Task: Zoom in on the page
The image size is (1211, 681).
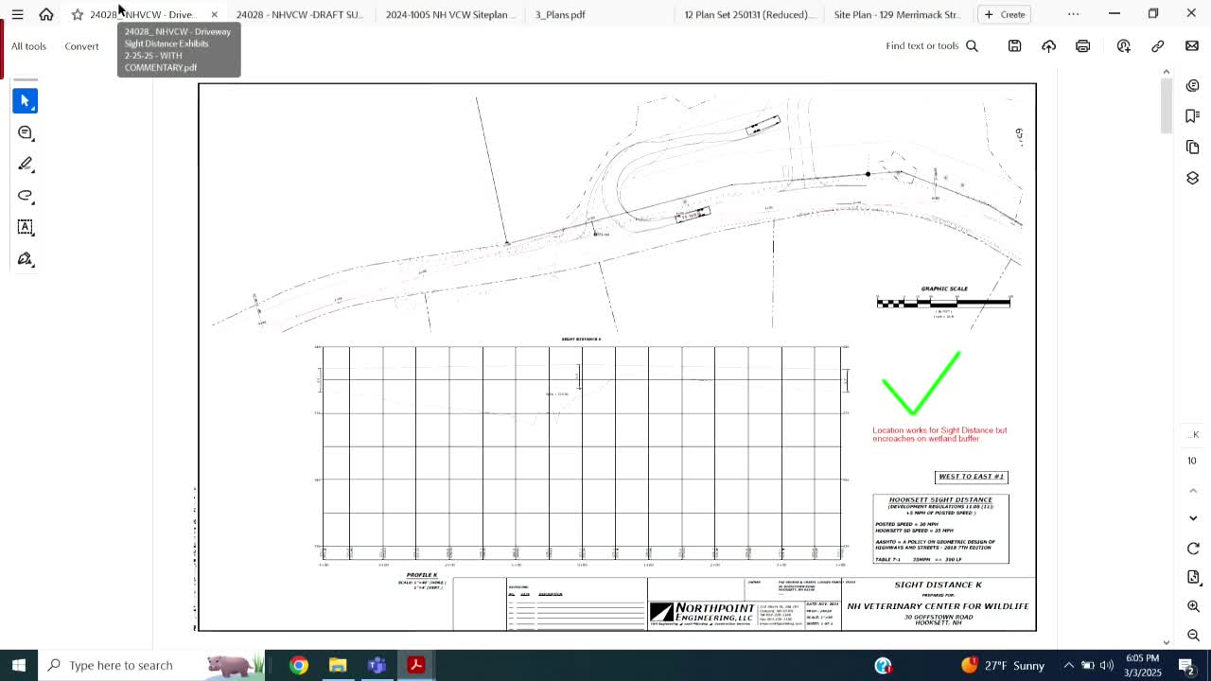Action: [x=1192, y=606]
